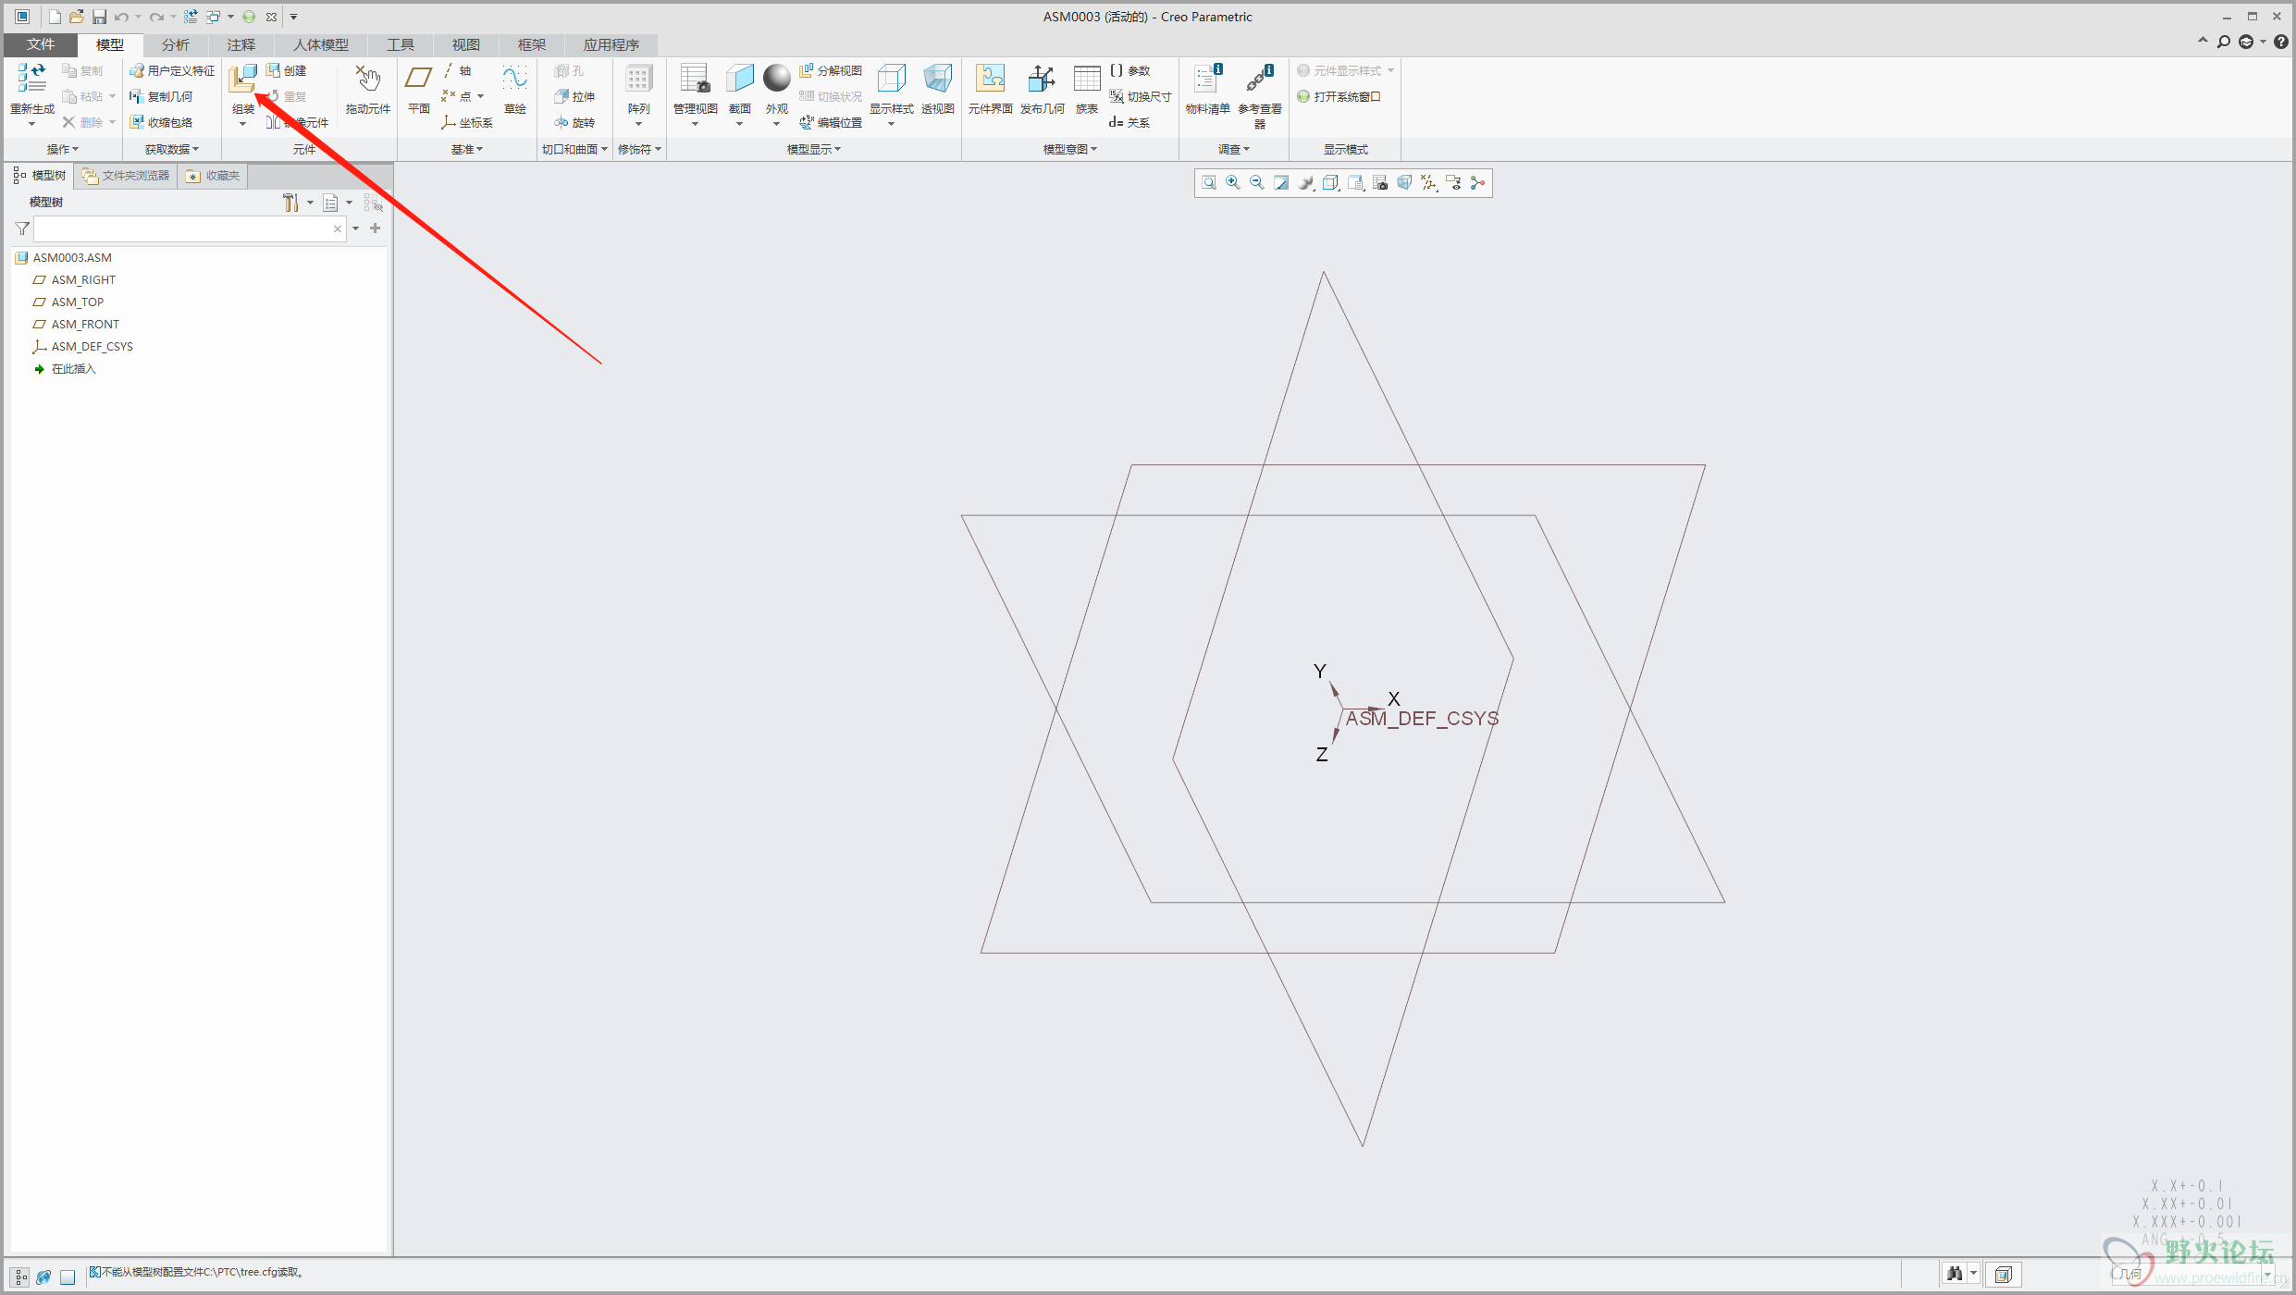Toggle annotation display in the graphics toolbar
Screen dimensions: 2296x1295
[1453, 183]
